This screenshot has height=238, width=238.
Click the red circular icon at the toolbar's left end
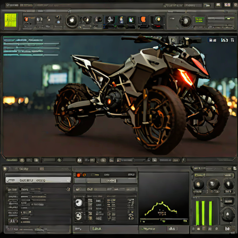26,19
